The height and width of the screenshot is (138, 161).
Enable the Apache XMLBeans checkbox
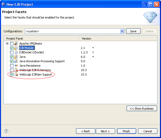[12, 43]
